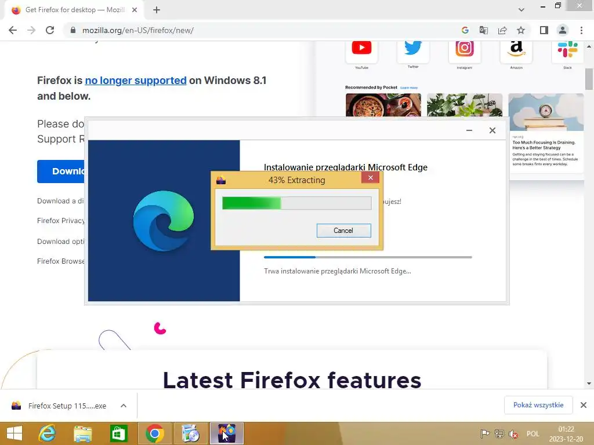Open the plants Pocket article thumbnail
The width and height of the screenshot is (594, 445).
[465, 105]
